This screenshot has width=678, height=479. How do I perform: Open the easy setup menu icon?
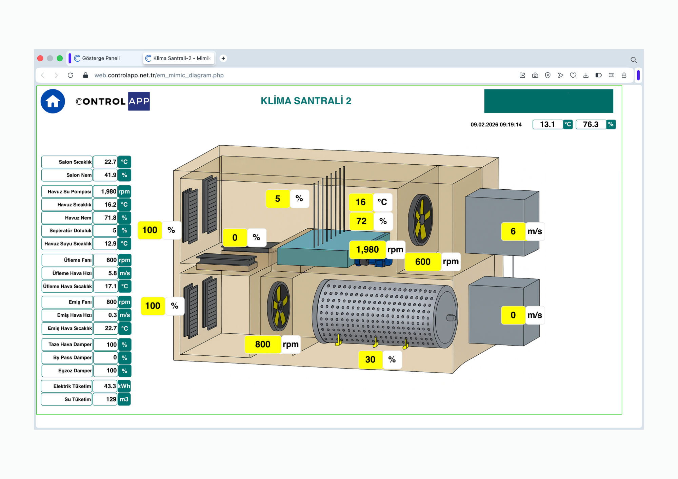tap(611, 75)
